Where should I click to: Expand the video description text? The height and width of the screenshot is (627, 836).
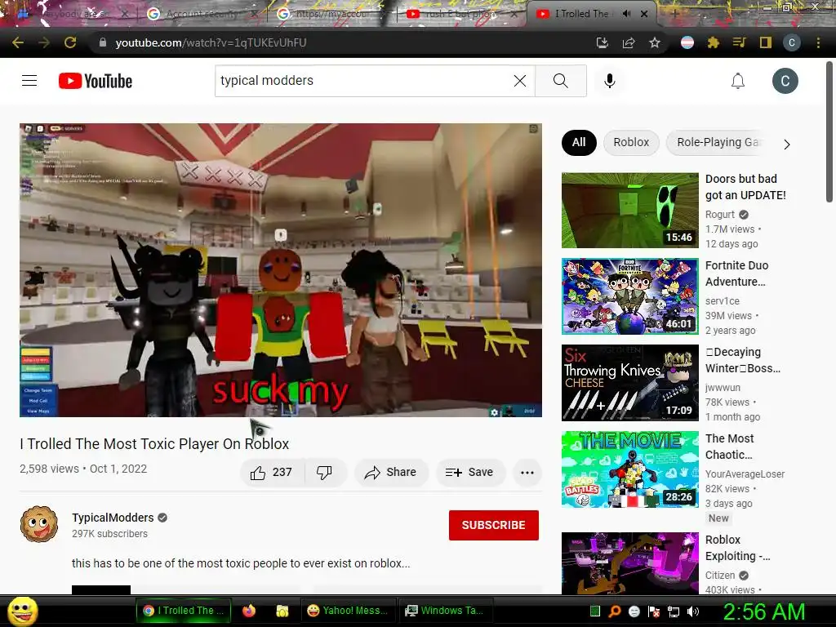pos(241,563)
